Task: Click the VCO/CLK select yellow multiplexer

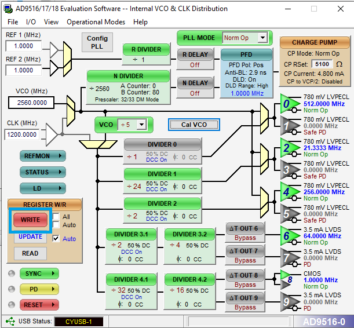Action: [71, 111]
